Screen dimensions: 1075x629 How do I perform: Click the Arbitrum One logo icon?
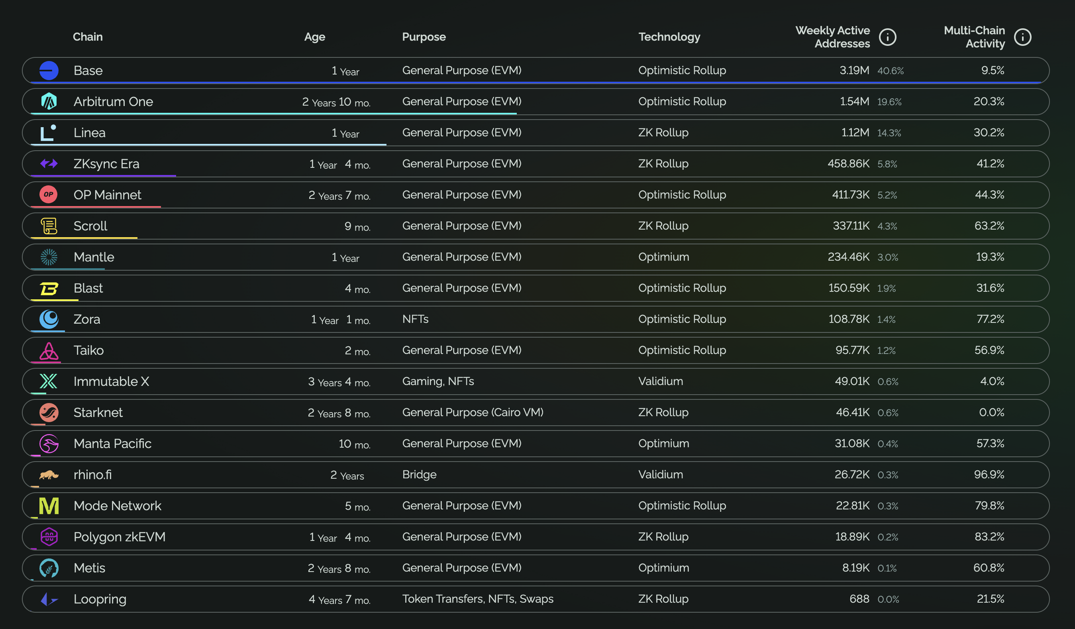click(x=49, y=102)
